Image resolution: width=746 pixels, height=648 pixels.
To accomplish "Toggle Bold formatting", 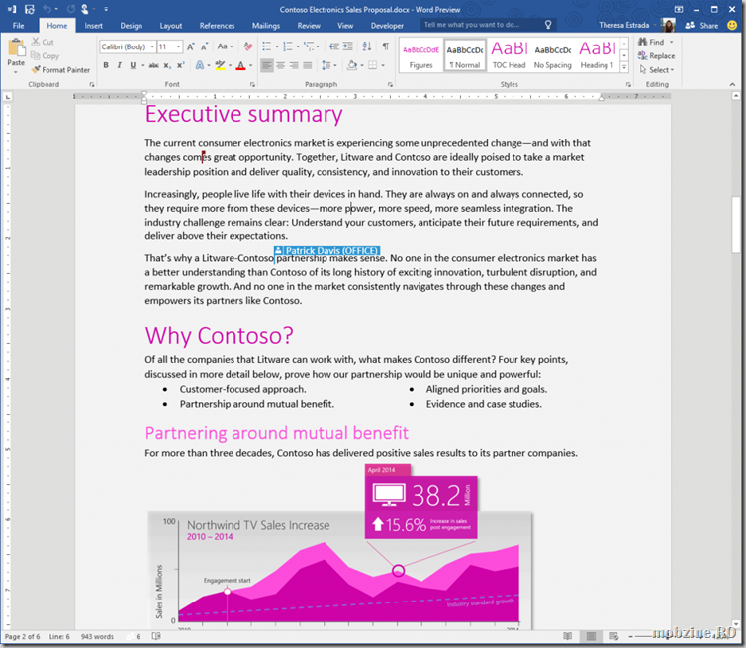I will tap(106, 66).
